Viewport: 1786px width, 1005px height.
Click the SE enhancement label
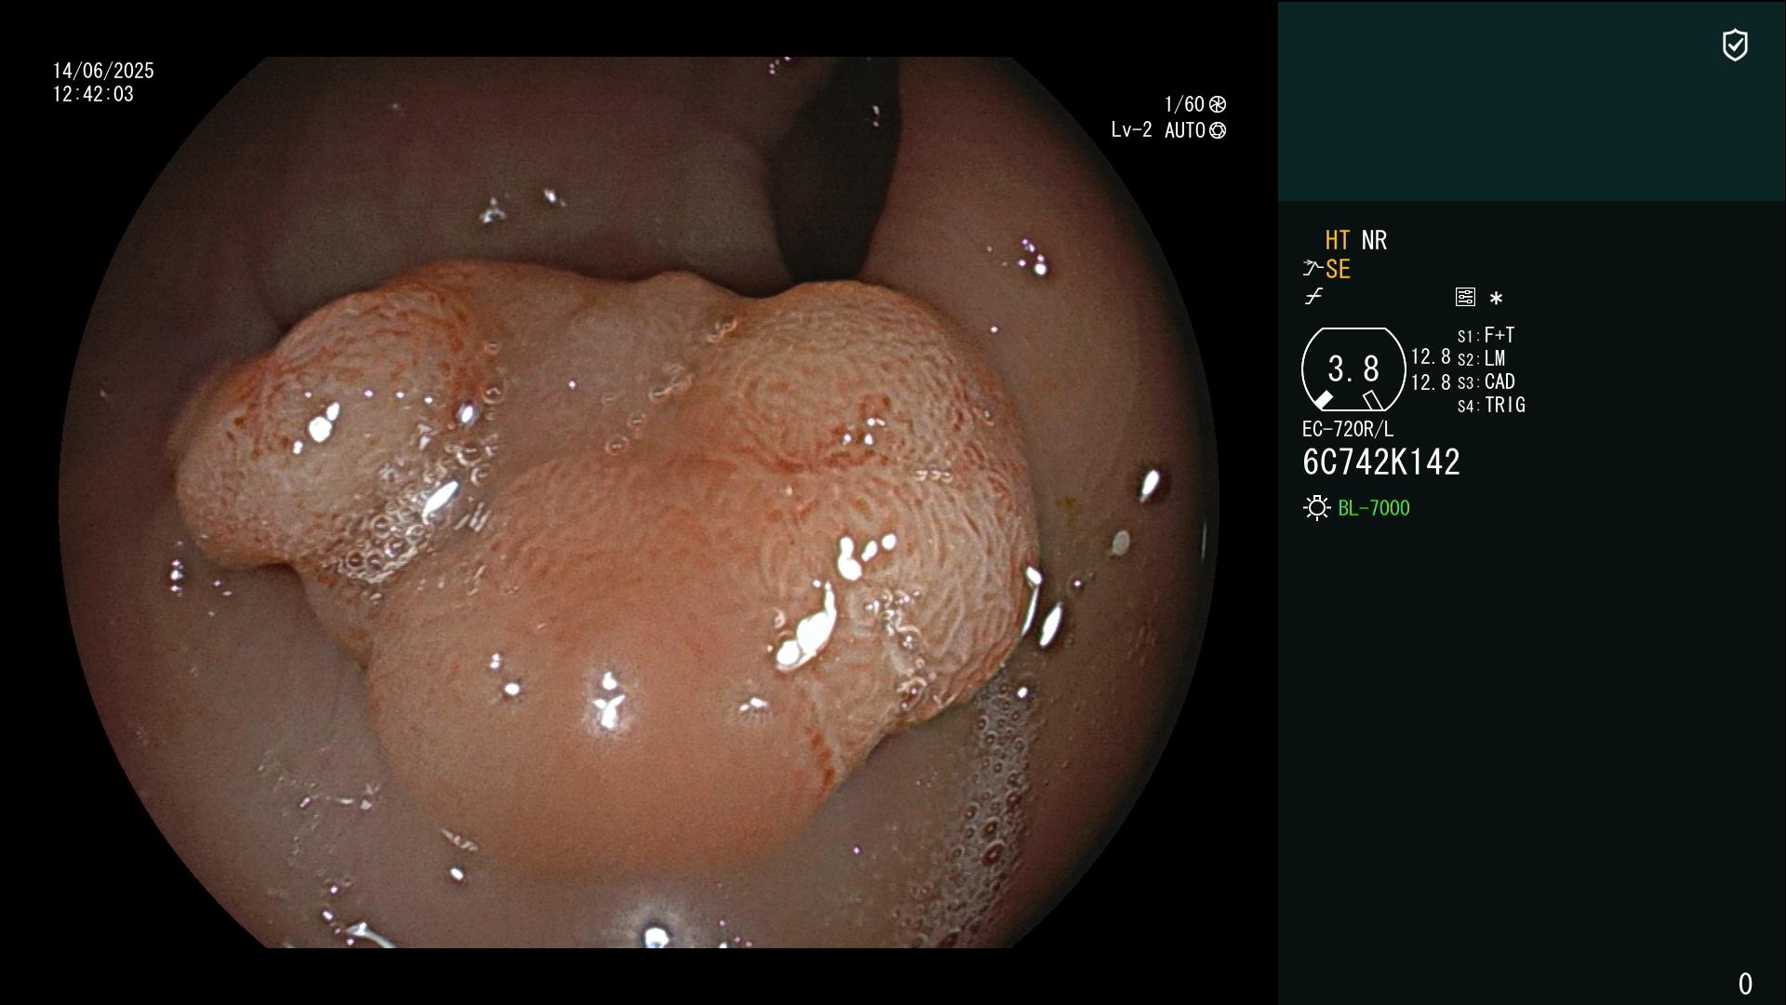tap(1338, 270)
